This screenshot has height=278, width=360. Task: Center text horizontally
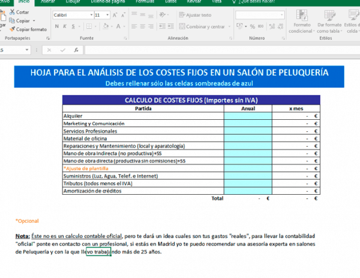(x=143, y=26)
